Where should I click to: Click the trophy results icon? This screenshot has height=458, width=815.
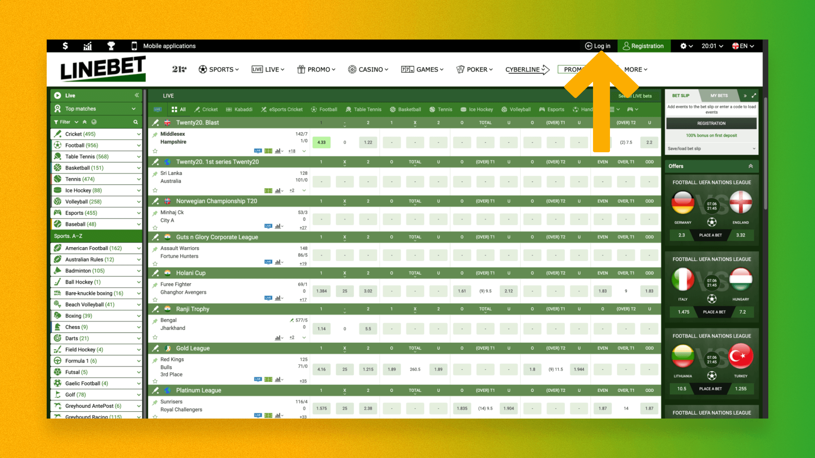click(x=111, y=46)
